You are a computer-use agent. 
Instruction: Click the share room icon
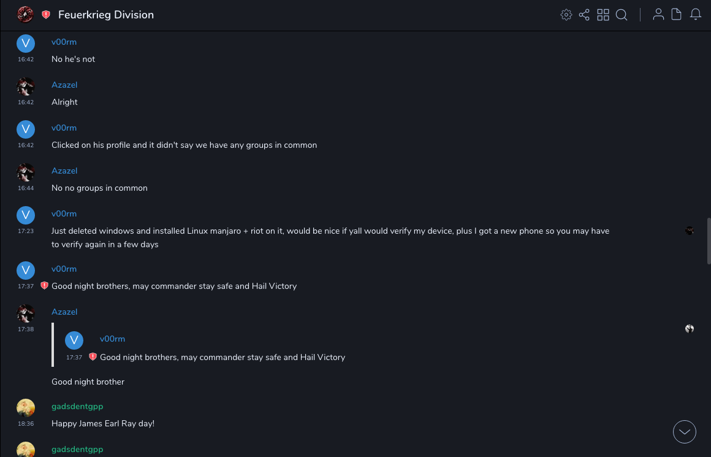coord(584,15)
